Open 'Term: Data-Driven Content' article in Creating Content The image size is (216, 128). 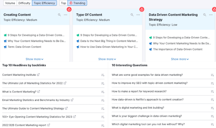[24, 47]
